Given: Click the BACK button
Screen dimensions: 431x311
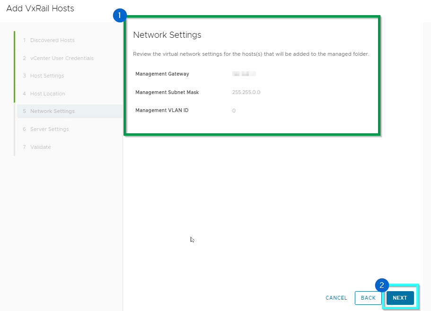Looking at the screenshot, I should click(x=368, y=298).
